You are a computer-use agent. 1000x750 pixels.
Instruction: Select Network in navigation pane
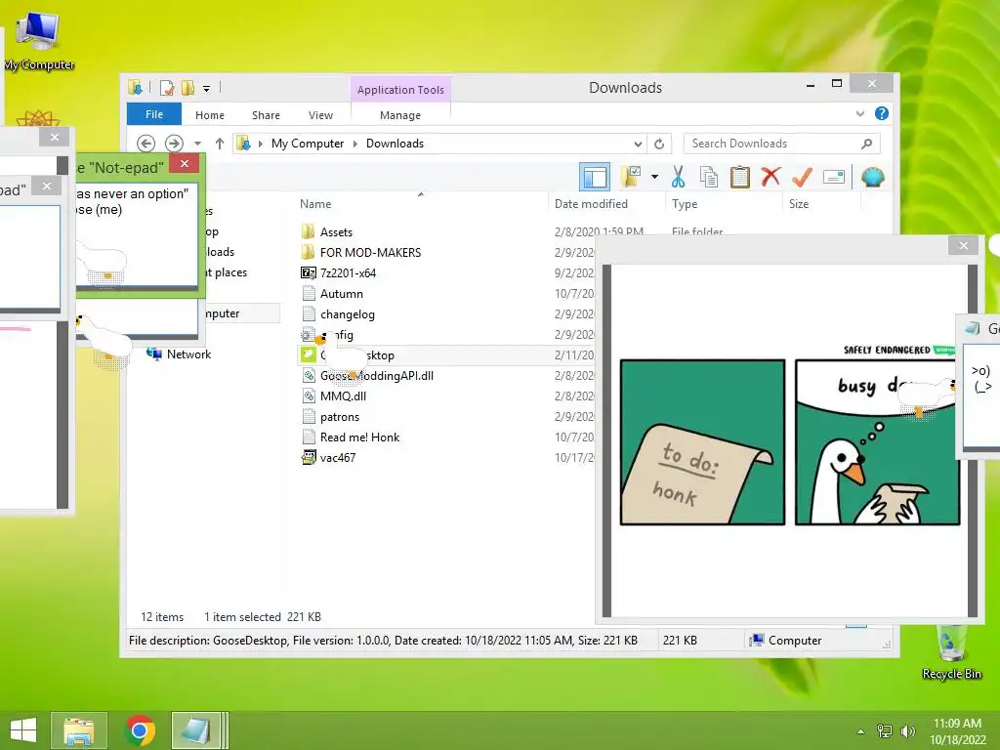(188, 354)
